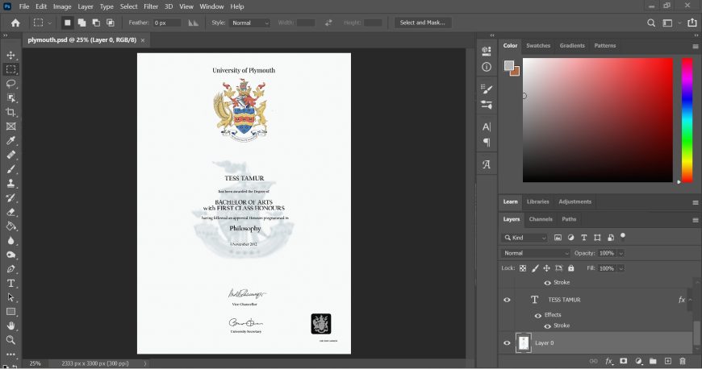Create a new layer icon
Screen dimensions: 702x369
point(667,361)
